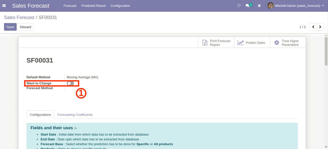328x149 pixels.
Task: Click the vertical page scrollbar
Action: [x=326, y=51]
